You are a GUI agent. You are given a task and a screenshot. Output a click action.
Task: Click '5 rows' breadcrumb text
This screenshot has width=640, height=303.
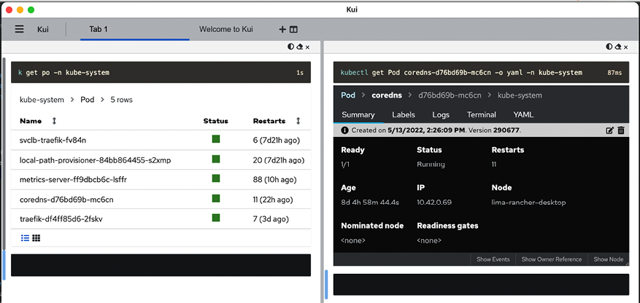(x=121, y=100)
